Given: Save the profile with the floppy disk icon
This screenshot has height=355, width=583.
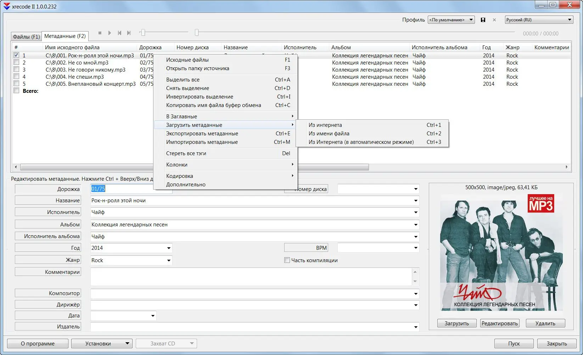Looking at the screenshot, I should click(x=483, y=20).
